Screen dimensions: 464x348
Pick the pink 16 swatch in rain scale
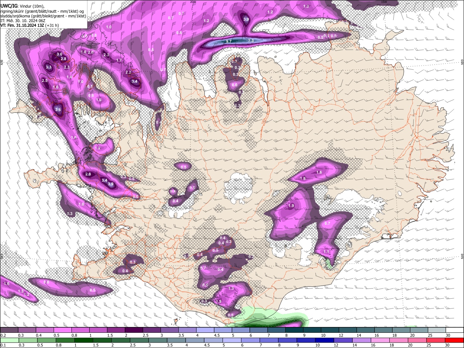[380, 340]
